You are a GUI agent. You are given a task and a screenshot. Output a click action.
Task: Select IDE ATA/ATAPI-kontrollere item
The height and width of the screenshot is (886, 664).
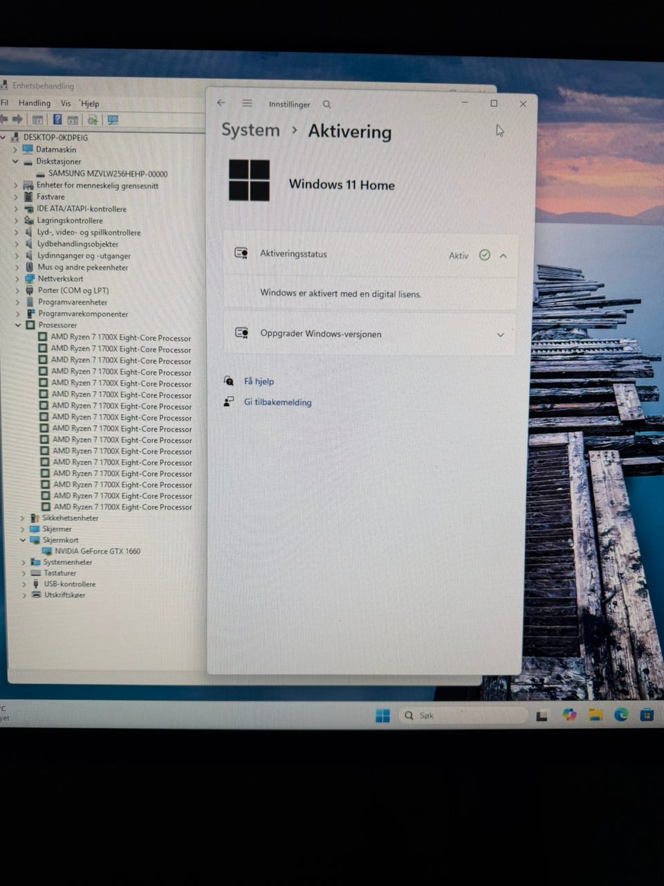coord(82,208)
